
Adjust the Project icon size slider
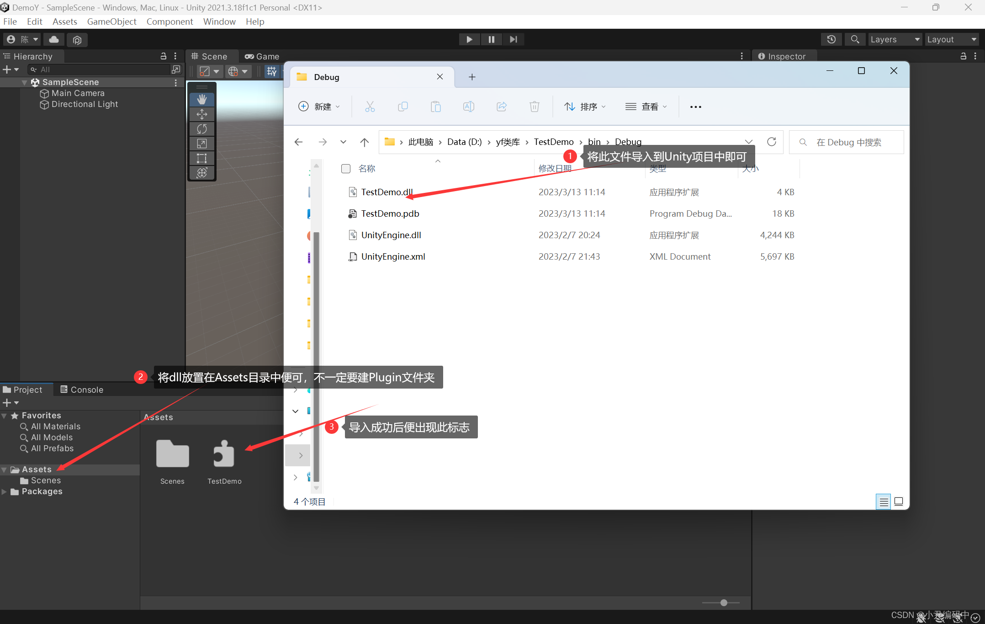(724, 603)
